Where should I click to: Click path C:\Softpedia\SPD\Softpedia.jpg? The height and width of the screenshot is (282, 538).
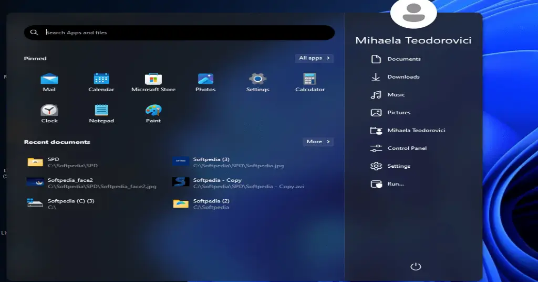(x=239, y=166)
